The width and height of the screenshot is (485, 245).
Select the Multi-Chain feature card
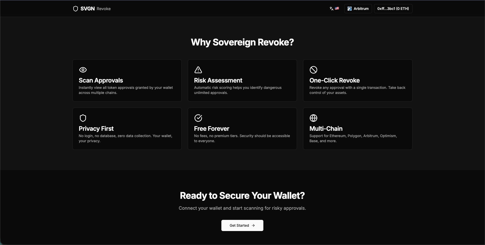[358, 129]
